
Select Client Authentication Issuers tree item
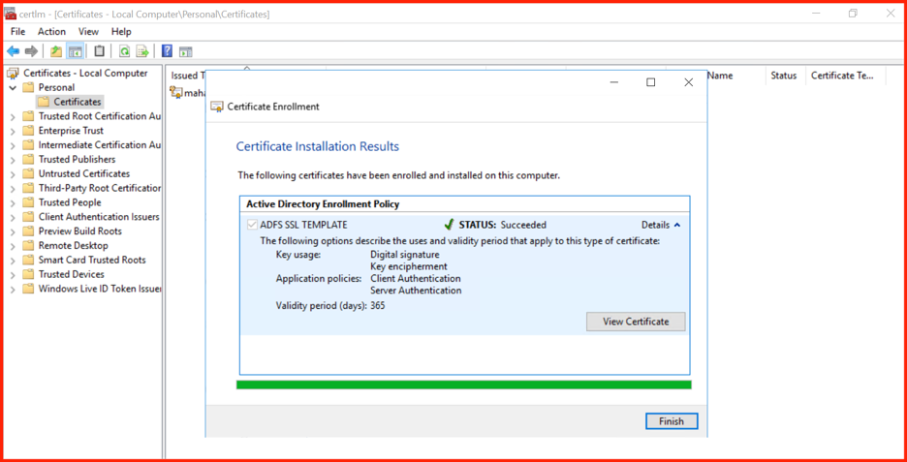pos(99,217)
